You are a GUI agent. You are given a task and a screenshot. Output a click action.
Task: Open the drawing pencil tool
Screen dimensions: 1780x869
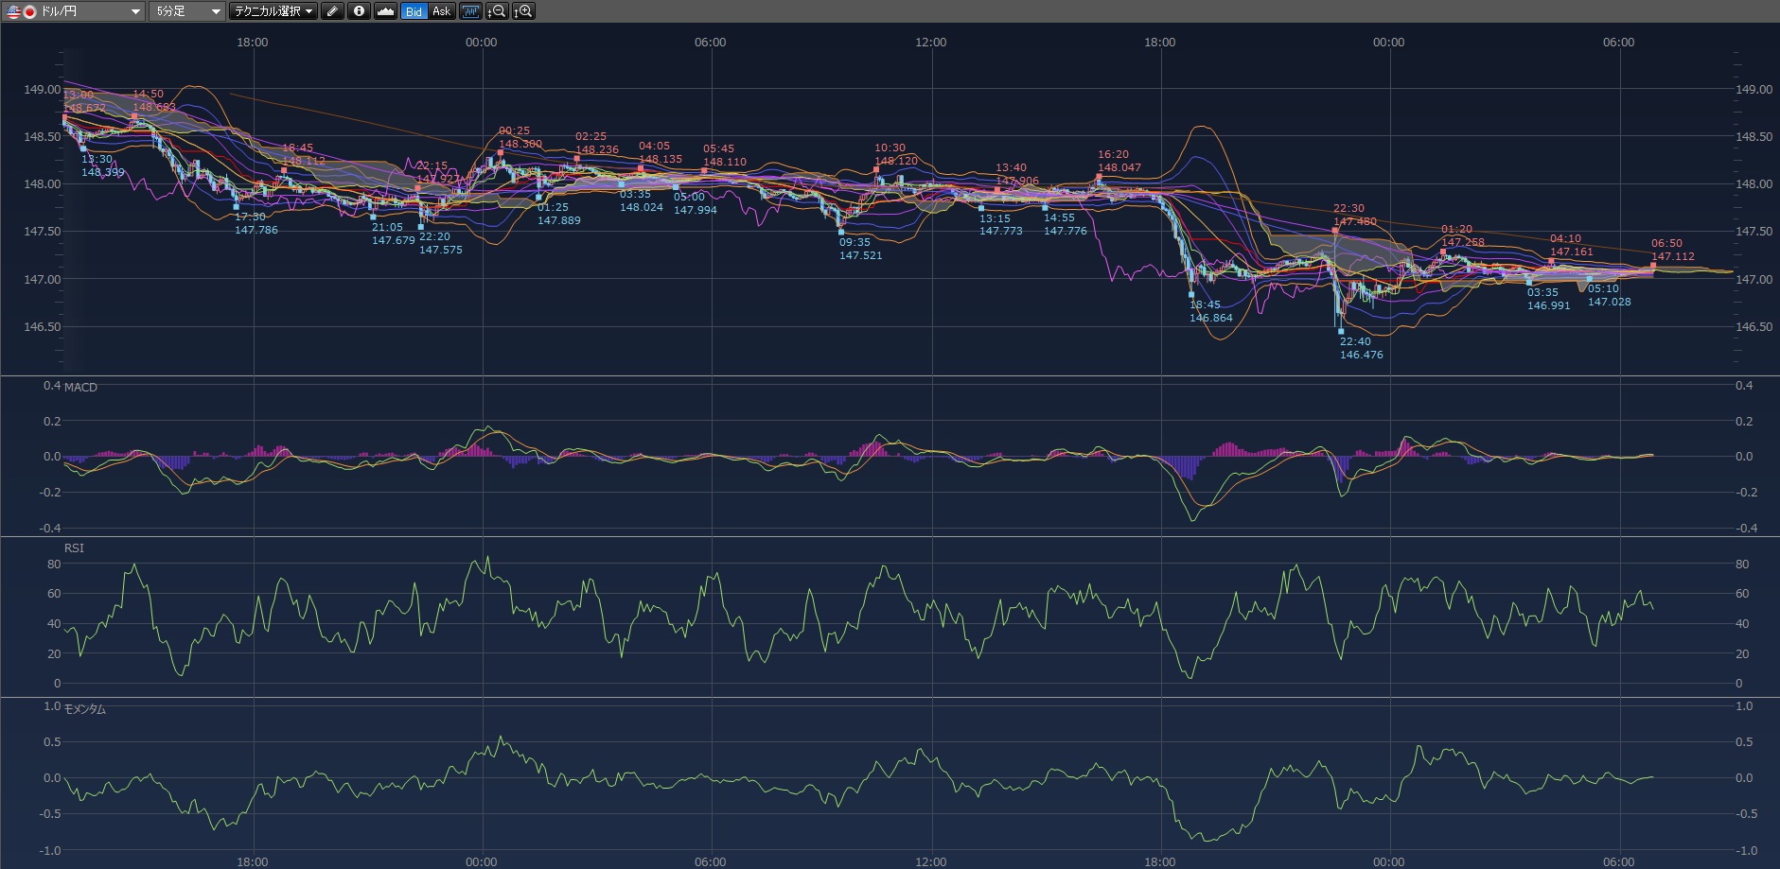[x=332, y=11]
